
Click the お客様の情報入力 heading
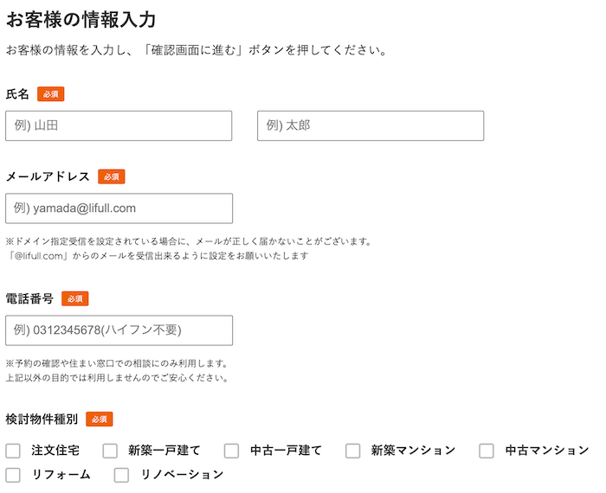pyautogui.click(x=81, y=19)
